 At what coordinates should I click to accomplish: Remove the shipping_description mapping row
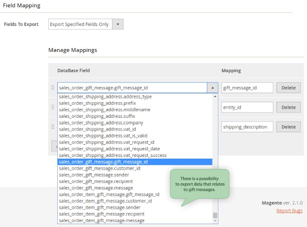288,127
